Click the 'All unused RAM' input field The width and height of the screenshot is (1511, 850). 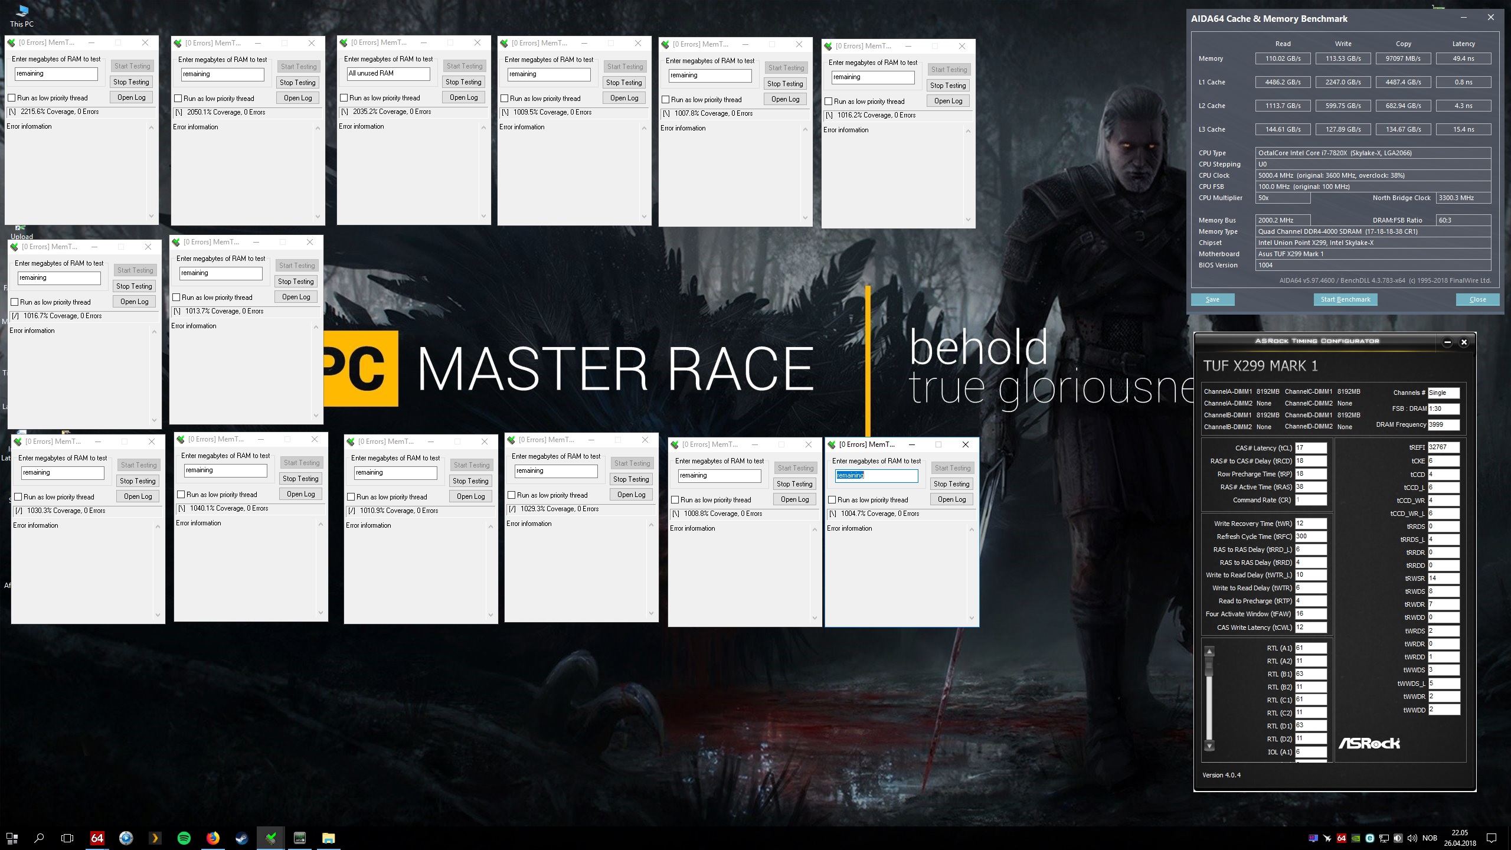coord(388,73)
